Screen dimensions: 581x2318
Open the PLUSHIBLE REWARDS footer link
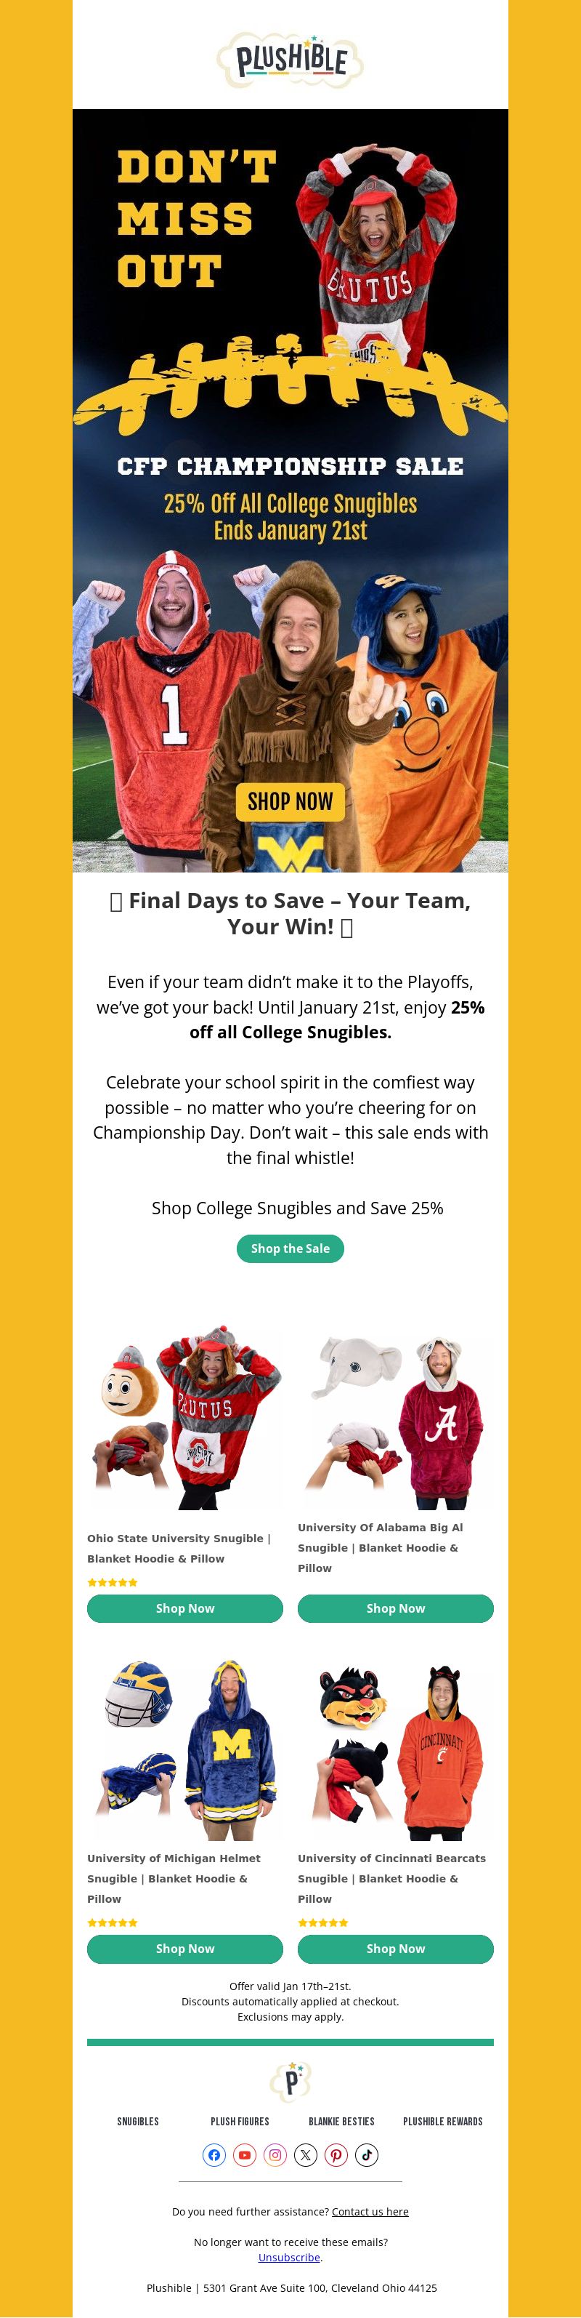[444, 2121]
